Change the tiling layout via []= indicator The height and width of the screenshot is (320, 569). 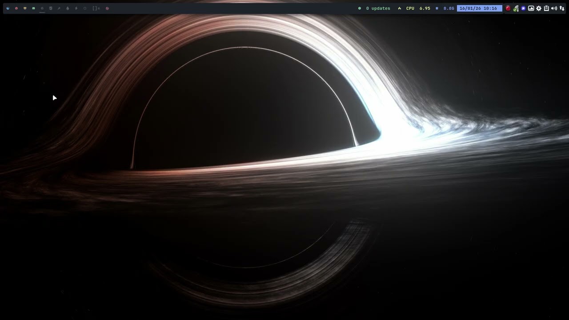coord(96,8)
